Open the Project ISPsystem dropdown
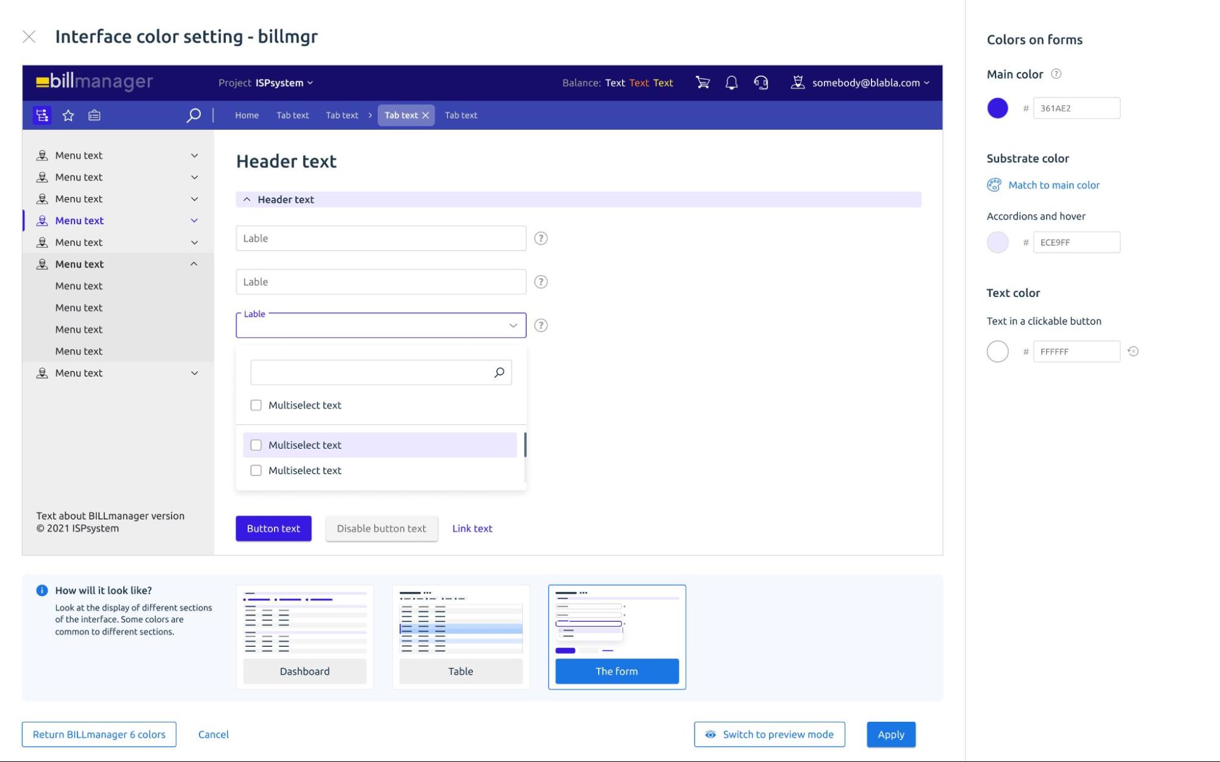 pos(265,83)
